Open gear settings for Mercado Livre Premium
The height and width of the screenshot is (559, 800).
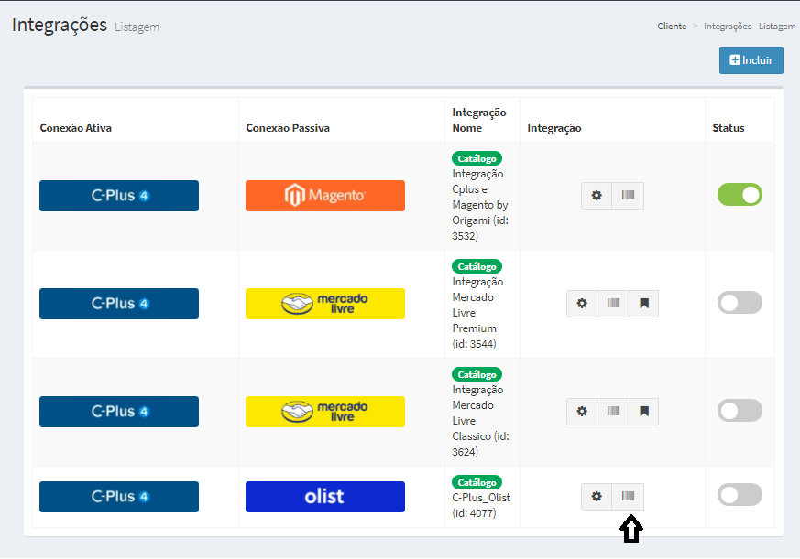582,304
